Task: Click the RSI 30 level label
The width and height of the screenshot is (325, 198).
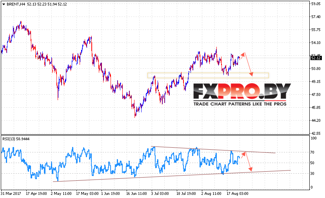Action: coord(312,174)
